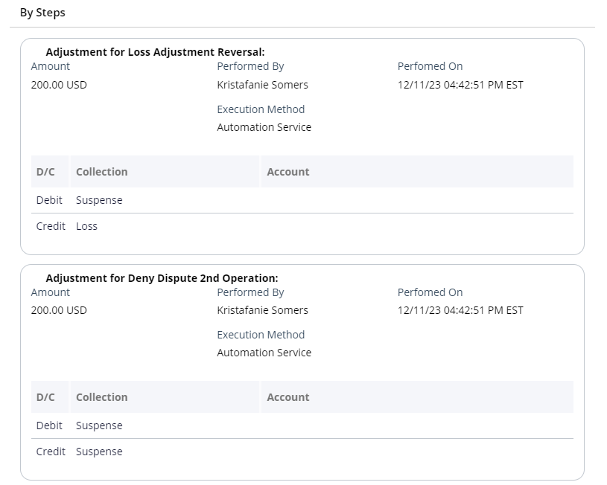Viewport: 607px width, 485px height.
Task: Click Kristafanie Somers in the Deny Dispute adjustment
Action: pos(262,310)
